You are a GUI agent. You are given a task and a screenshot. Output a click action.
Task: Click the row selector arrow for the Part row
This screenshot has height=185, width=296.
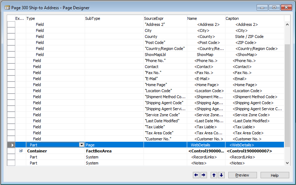[11, 145]
